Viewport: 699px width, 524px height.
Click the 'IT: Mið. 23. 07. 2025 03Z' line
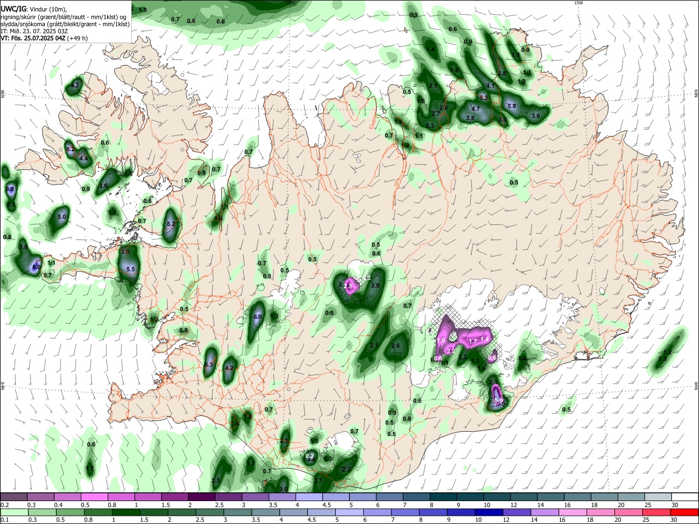[x=34, y=31]
